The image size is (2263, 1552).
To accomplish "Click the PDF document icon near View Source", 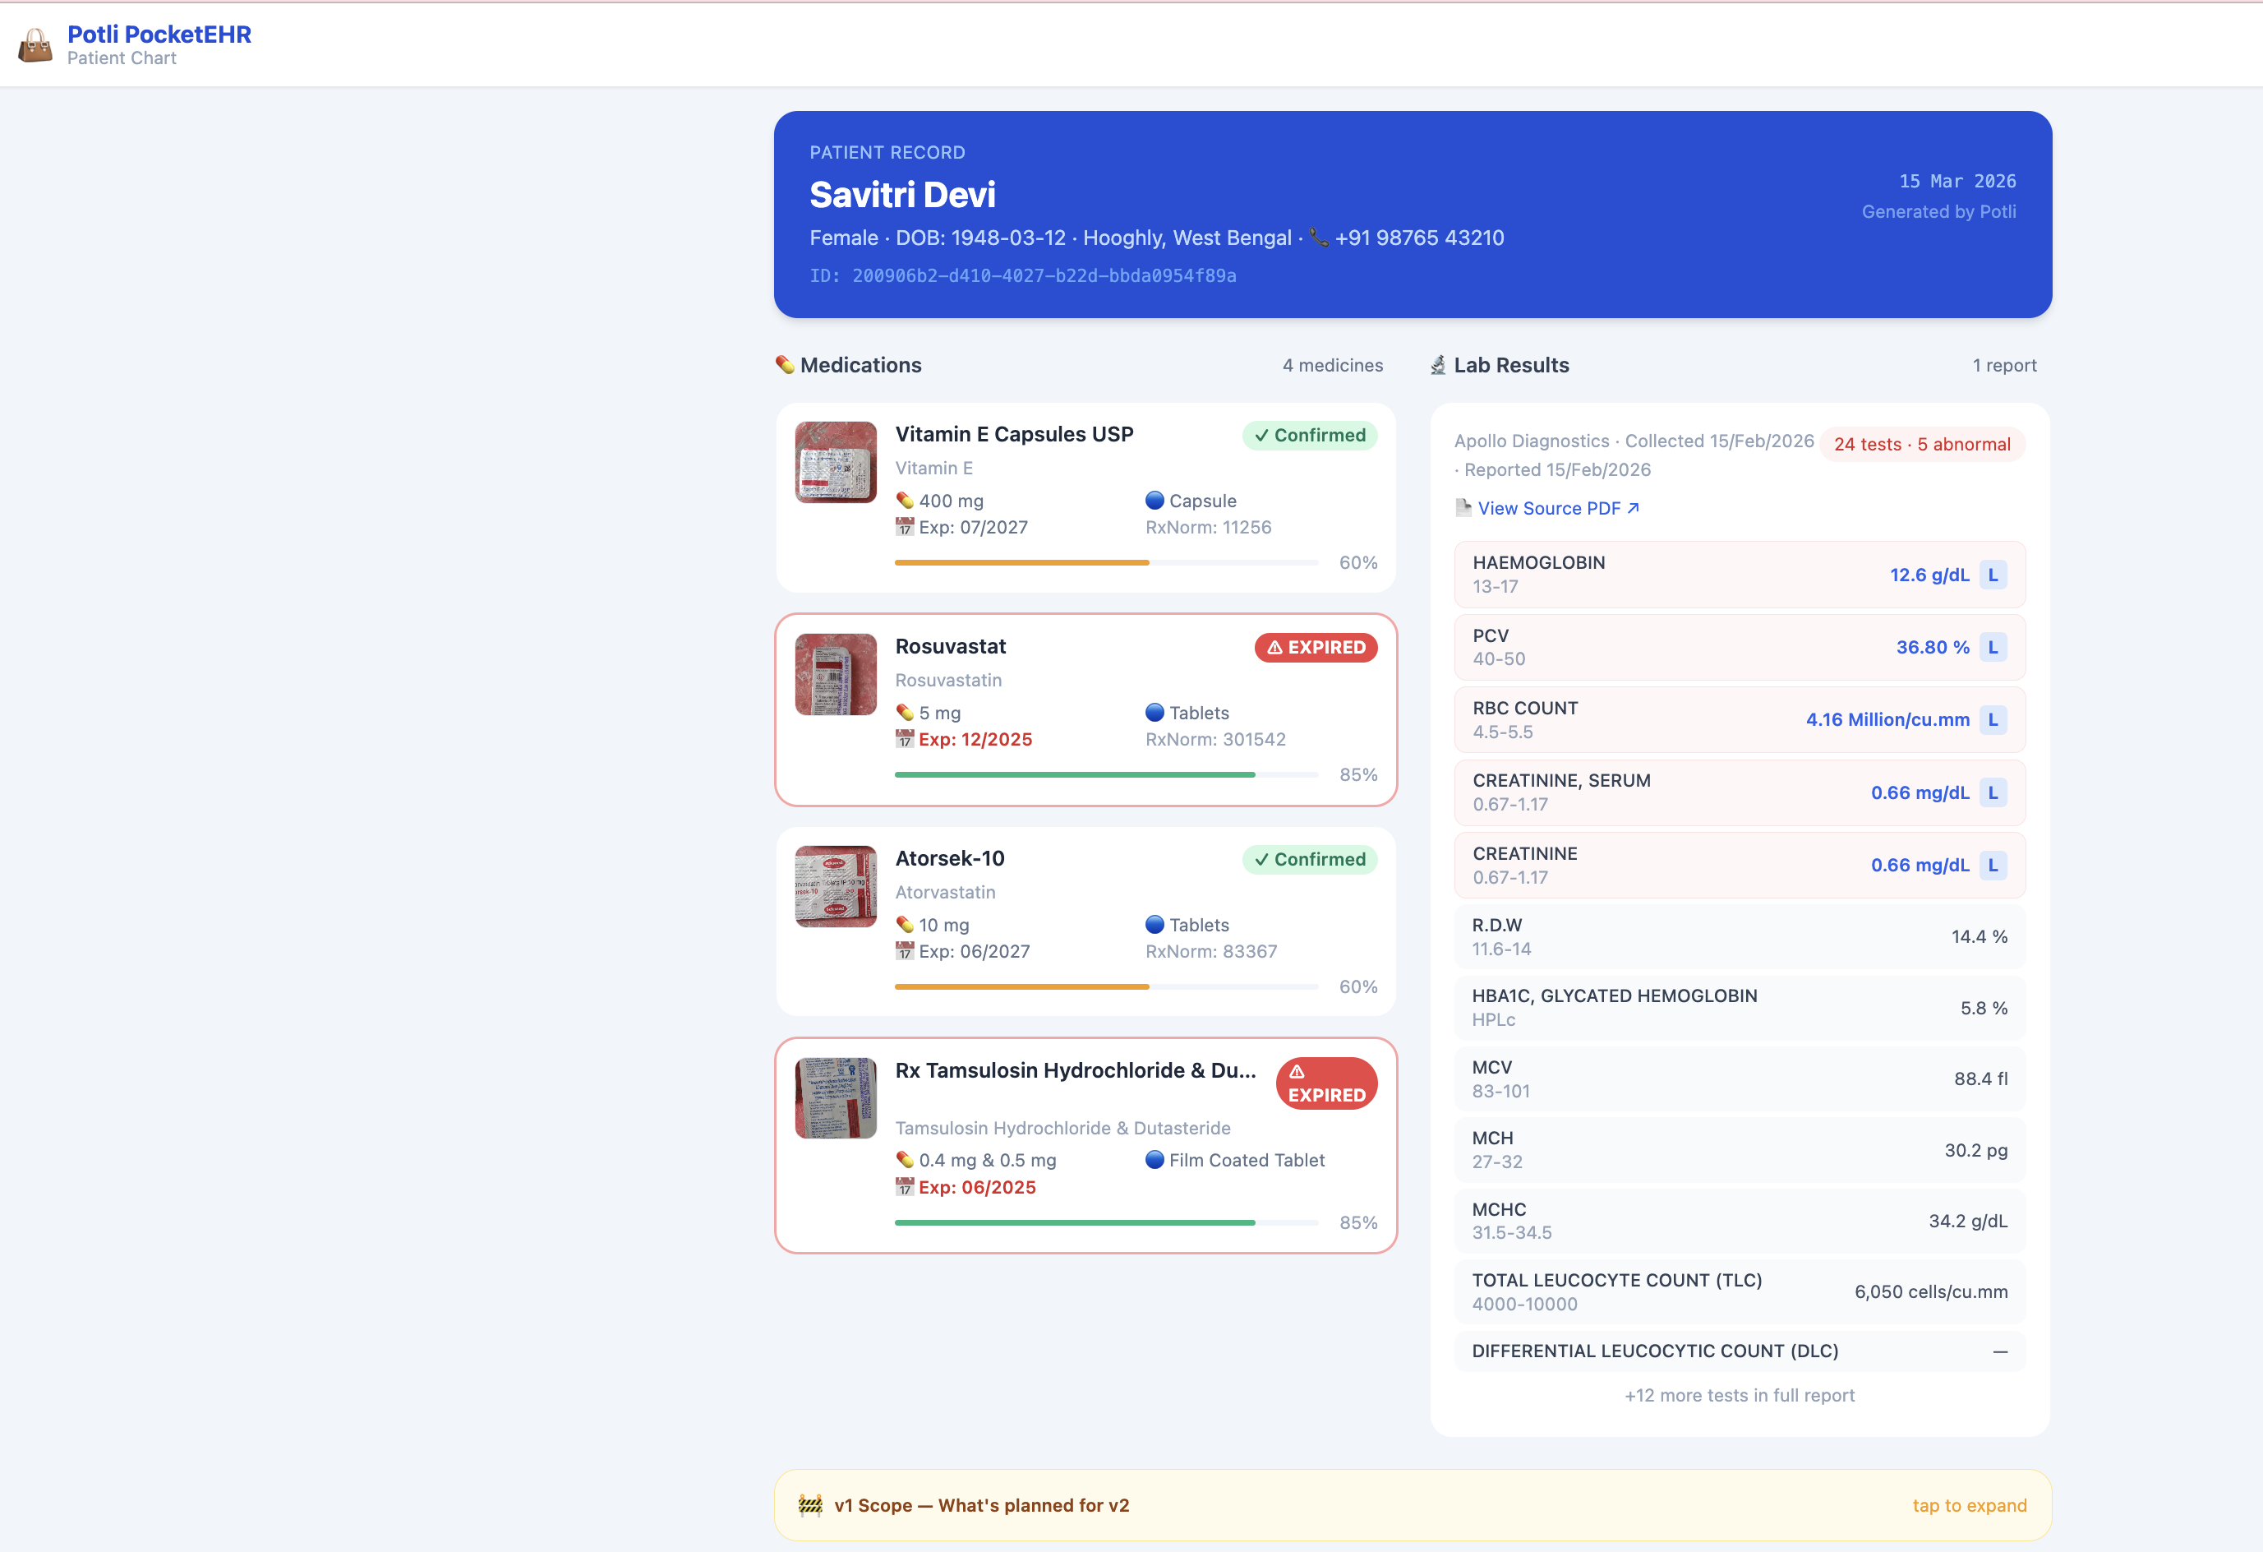I will (x=1463, y=507).
